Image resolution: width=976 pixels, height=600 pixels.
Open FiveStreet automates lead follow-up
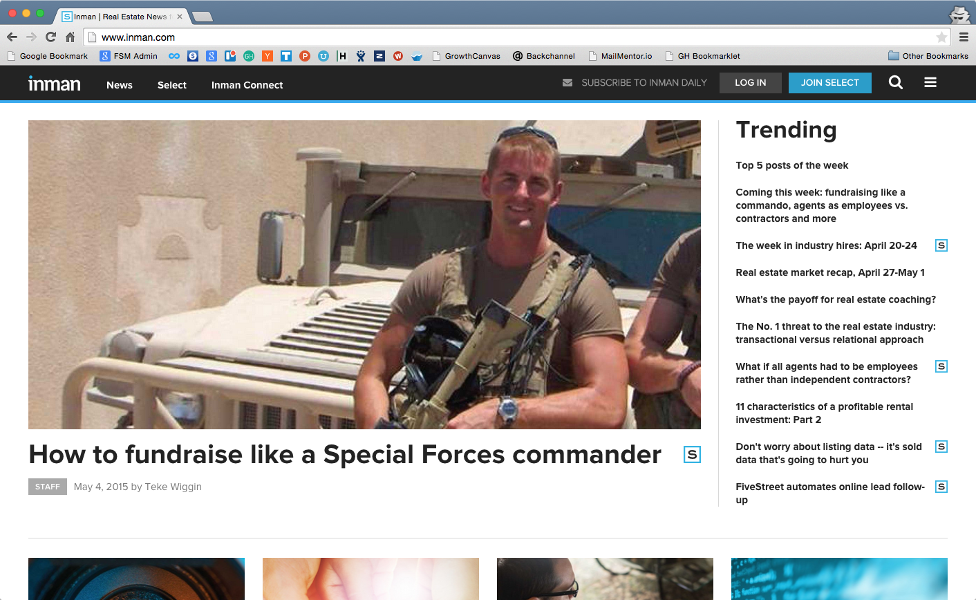pyautogui.click(x=830, y=493)
